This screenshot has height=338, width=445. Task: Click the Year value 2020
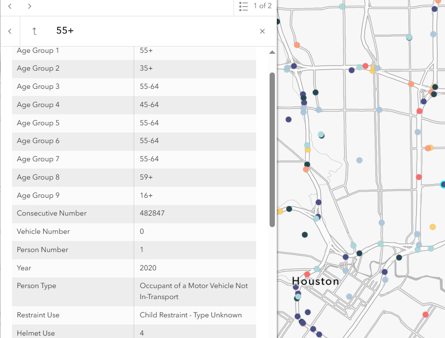pyautogui.click(x=148, y=268)
